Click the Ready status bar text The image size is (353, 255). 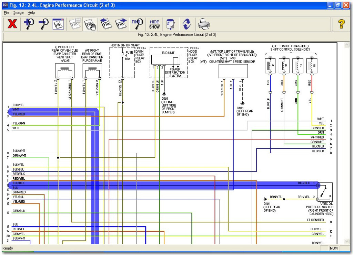[x=8, y=248]
